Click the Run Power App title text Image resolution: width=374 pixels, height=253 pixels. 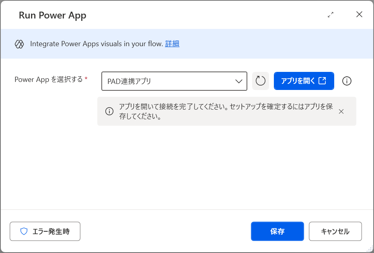52,15
